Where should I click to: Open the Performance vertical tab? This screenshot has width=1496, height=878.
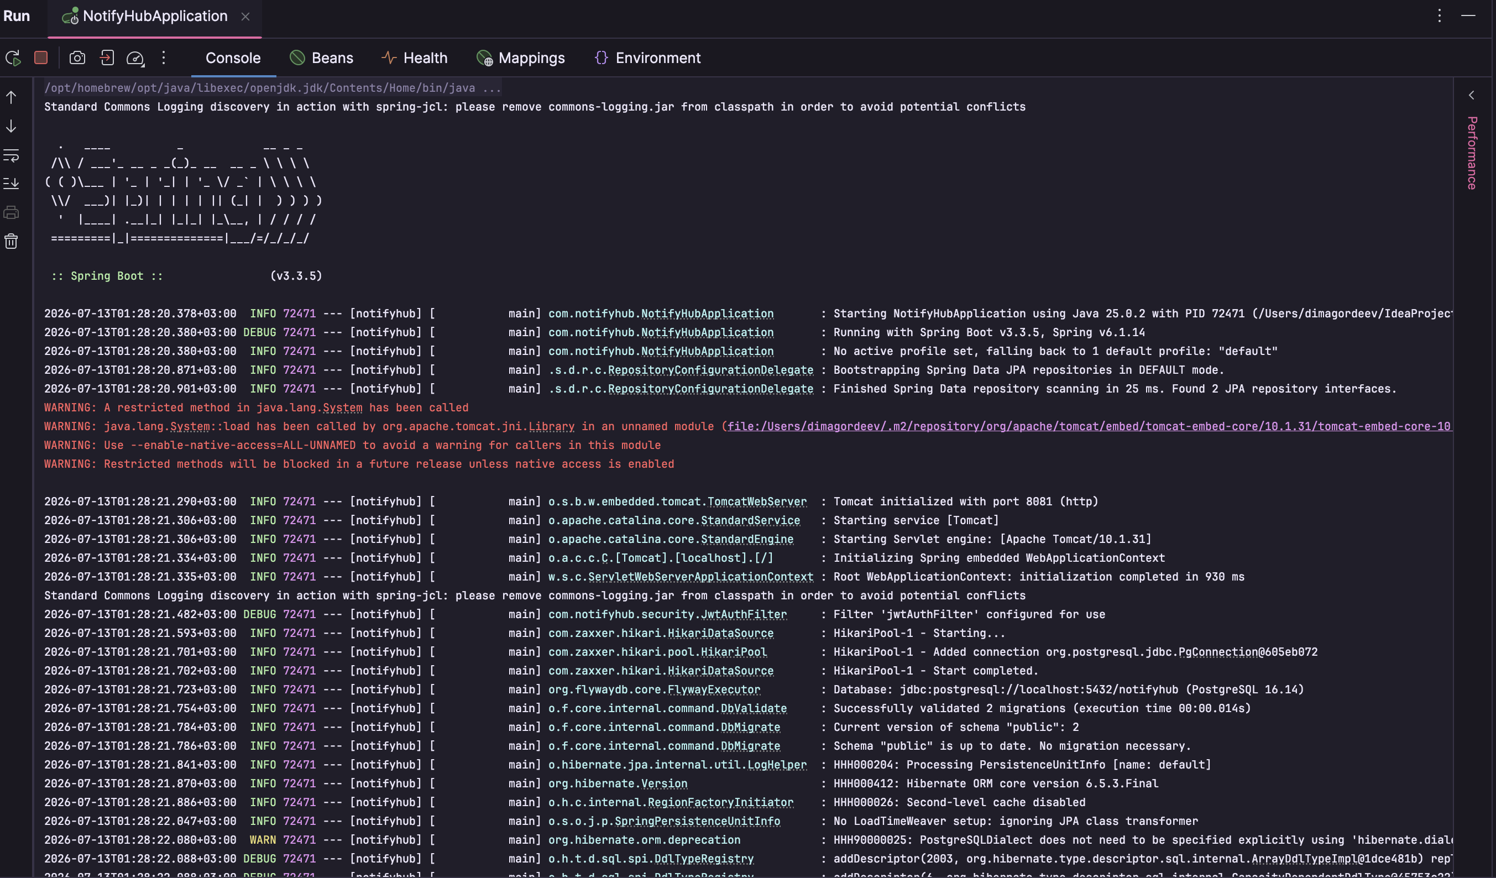pyautogui.click(x=1472, y=153)
